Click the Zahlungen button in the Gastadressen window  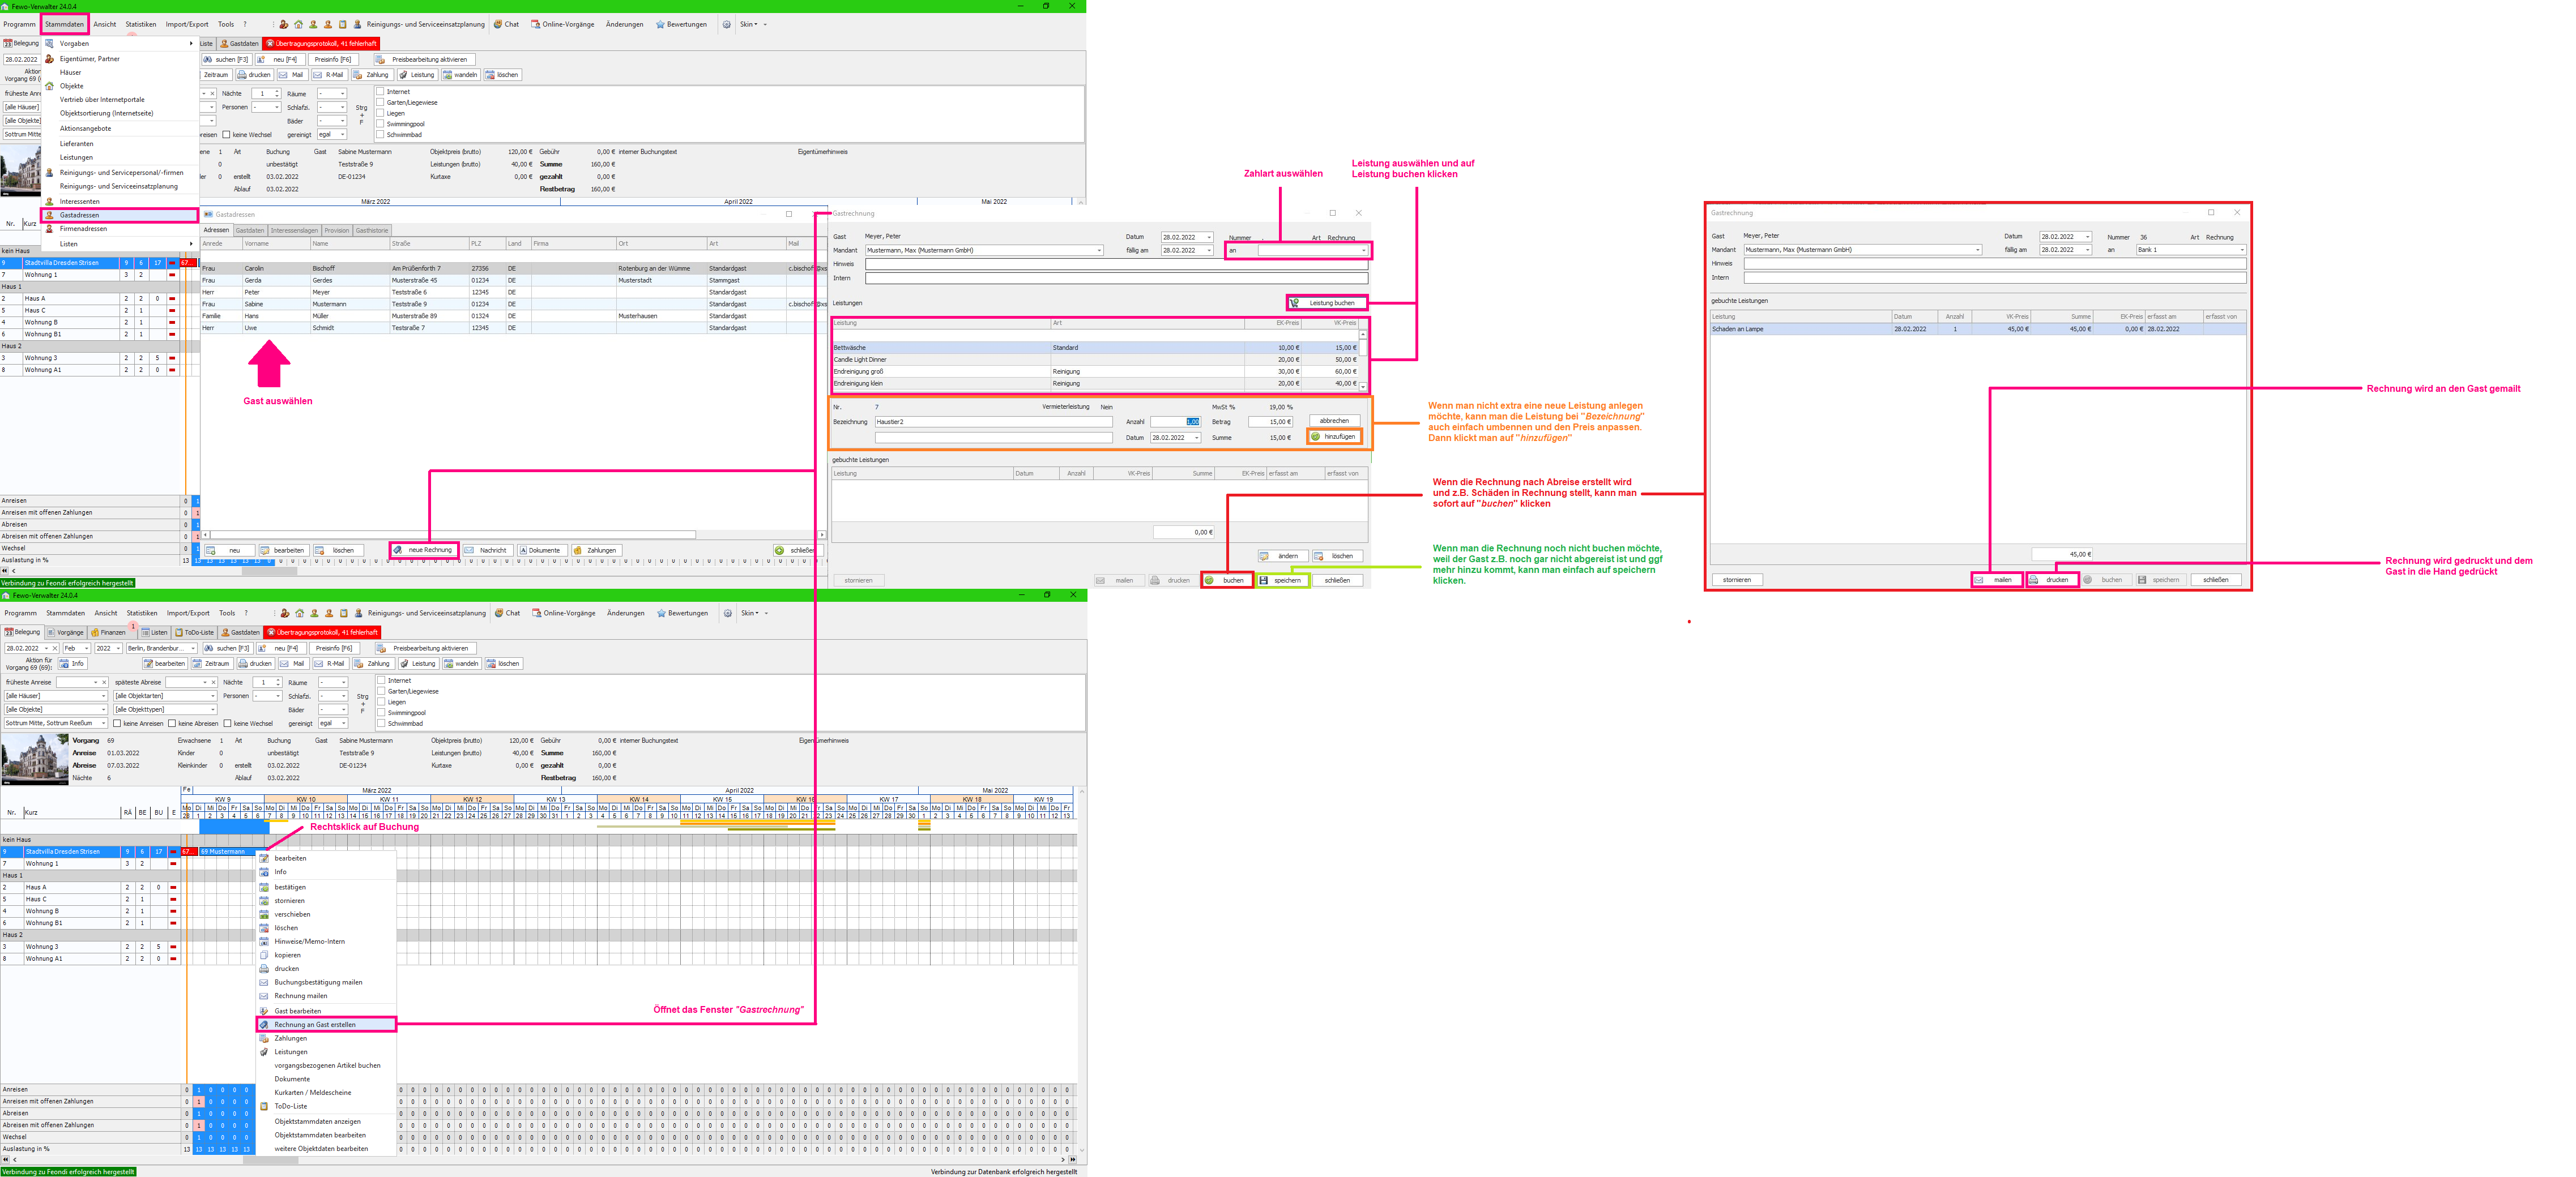(x=597, y=550)
